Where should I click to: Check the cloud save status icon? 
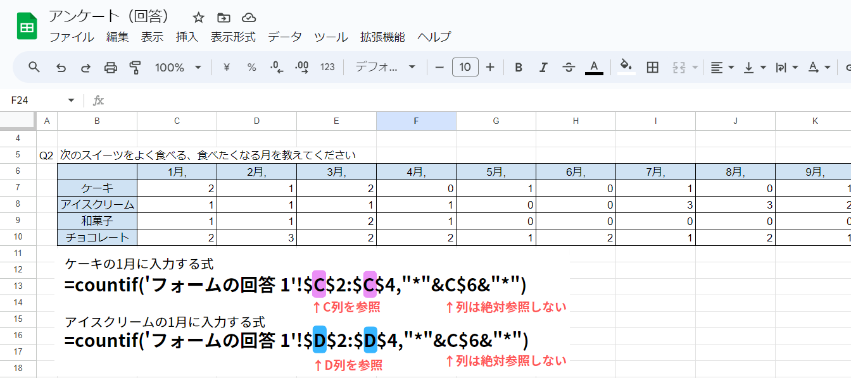249,18
